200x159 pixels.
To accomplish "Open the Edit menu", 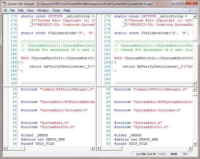I will point(21,10).
